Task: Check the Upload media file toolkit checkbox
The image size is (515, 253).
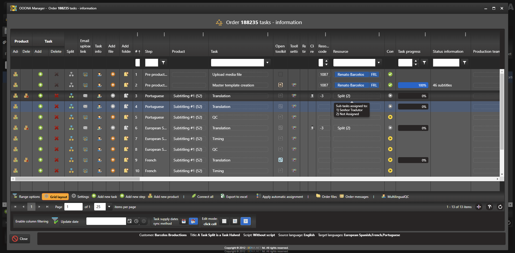Action: pos(280,74)
